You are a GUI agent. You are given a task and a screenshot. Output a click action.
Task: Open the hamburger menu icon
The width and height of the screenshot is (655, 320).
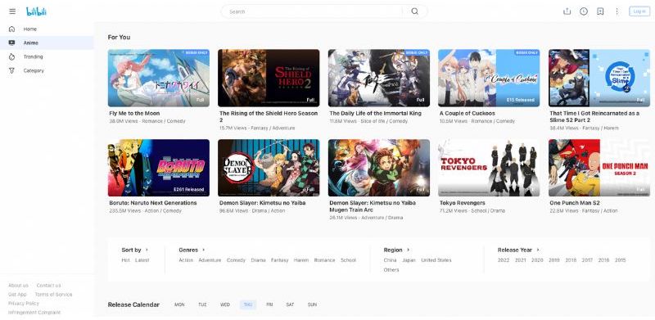point(12,11)
